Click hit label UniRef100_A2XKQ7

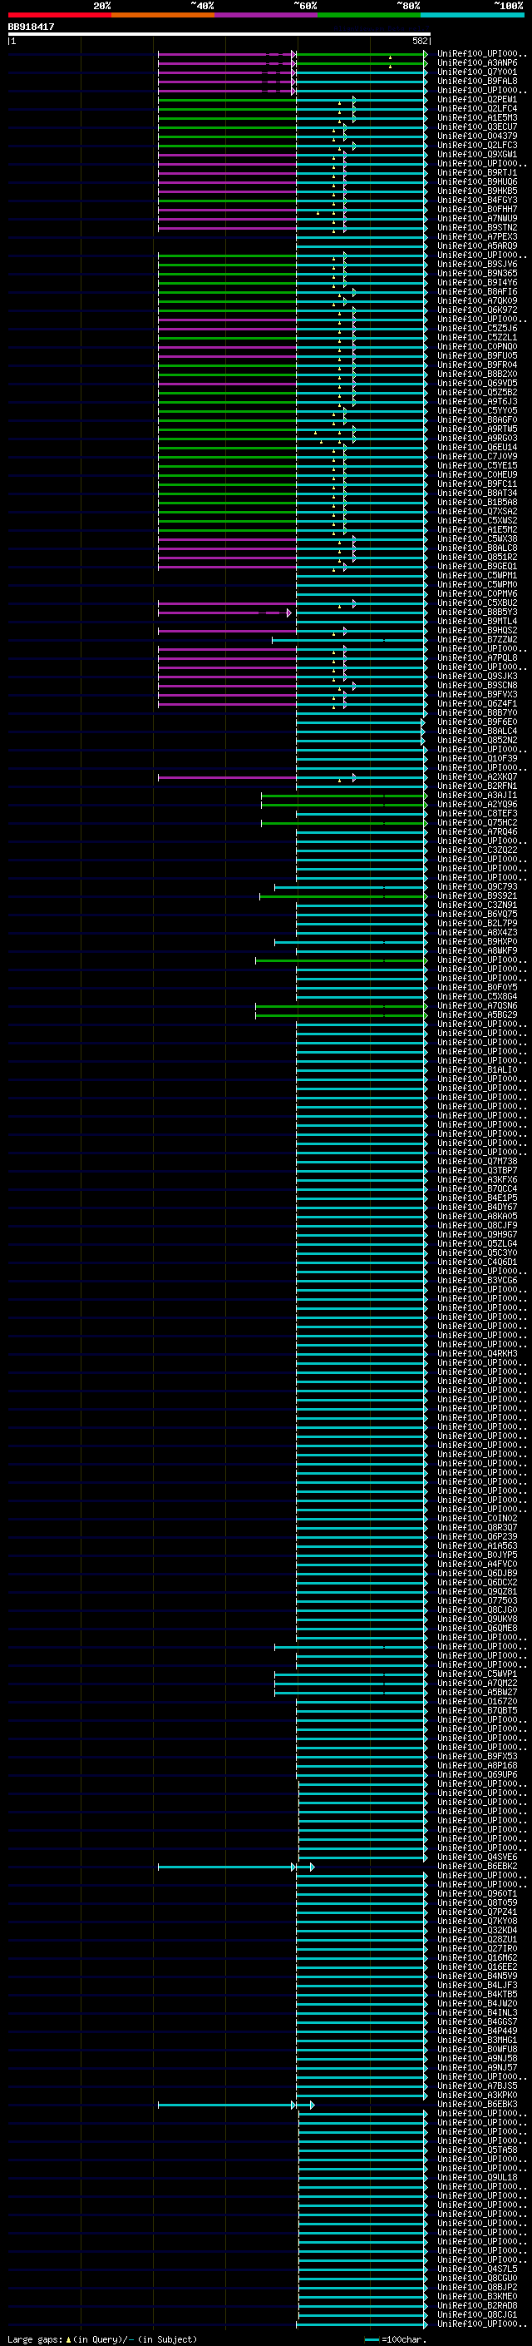pos(476,776)
